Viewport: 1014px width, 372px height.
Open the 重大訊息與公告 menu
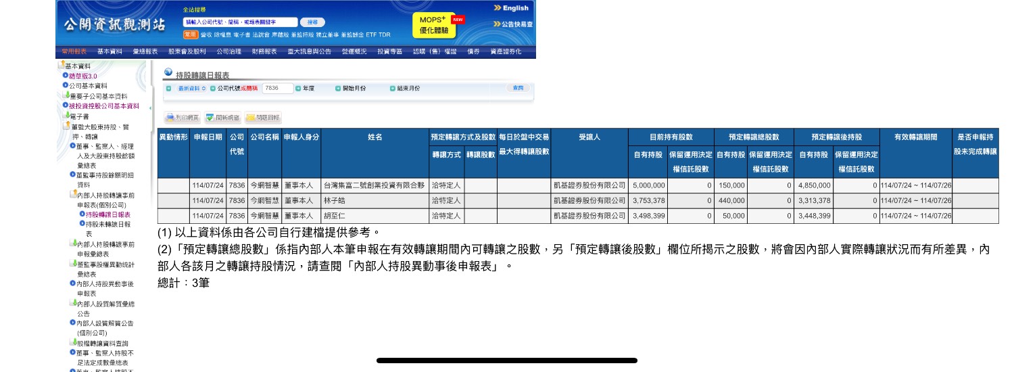[x=309, y=51]
